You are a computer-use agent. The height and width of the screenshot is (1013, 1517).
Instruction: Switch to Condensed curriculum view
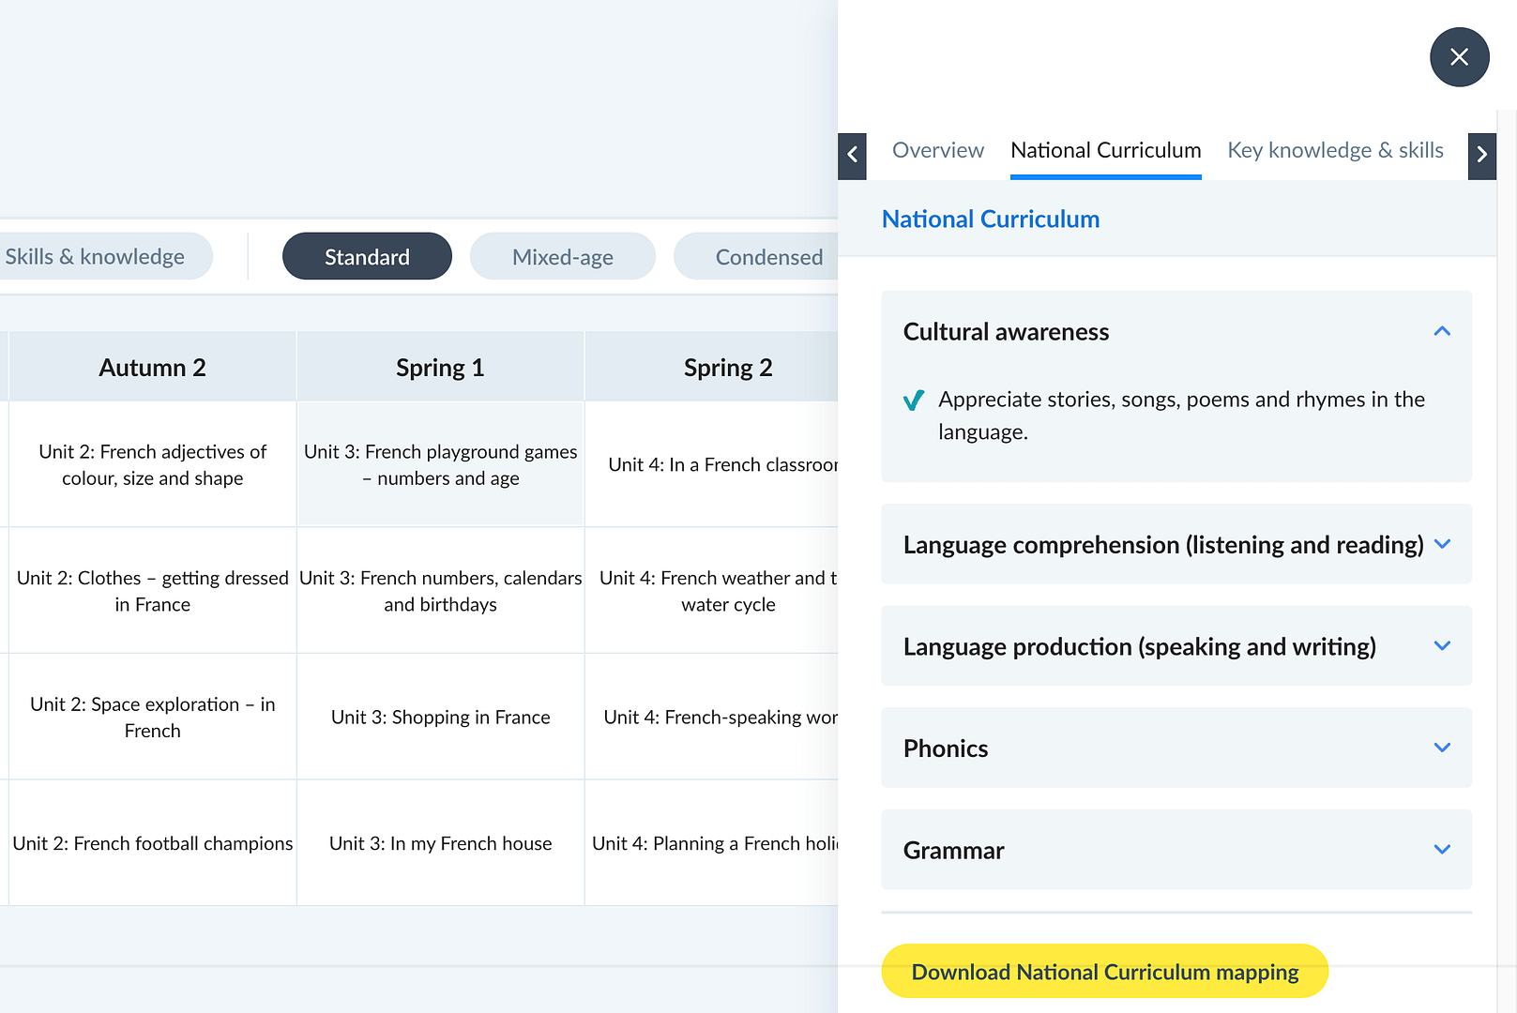[x=767, y=257]
